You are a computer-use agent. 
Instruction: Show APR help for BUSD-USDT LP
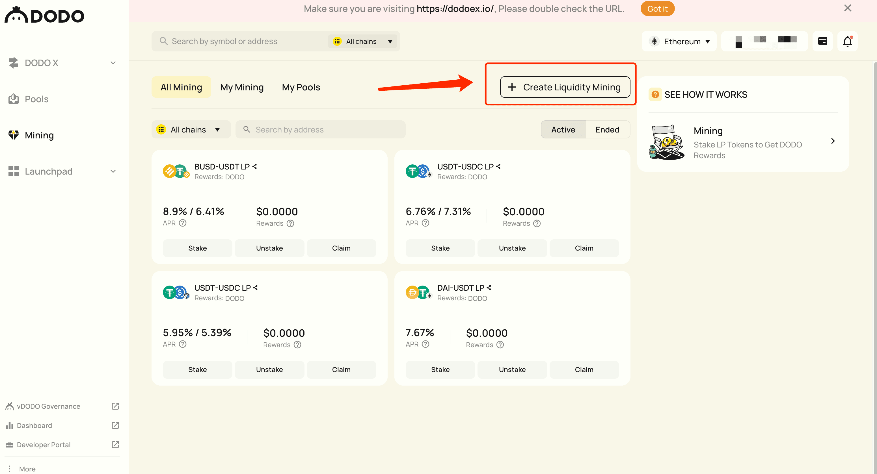(183, 223)
